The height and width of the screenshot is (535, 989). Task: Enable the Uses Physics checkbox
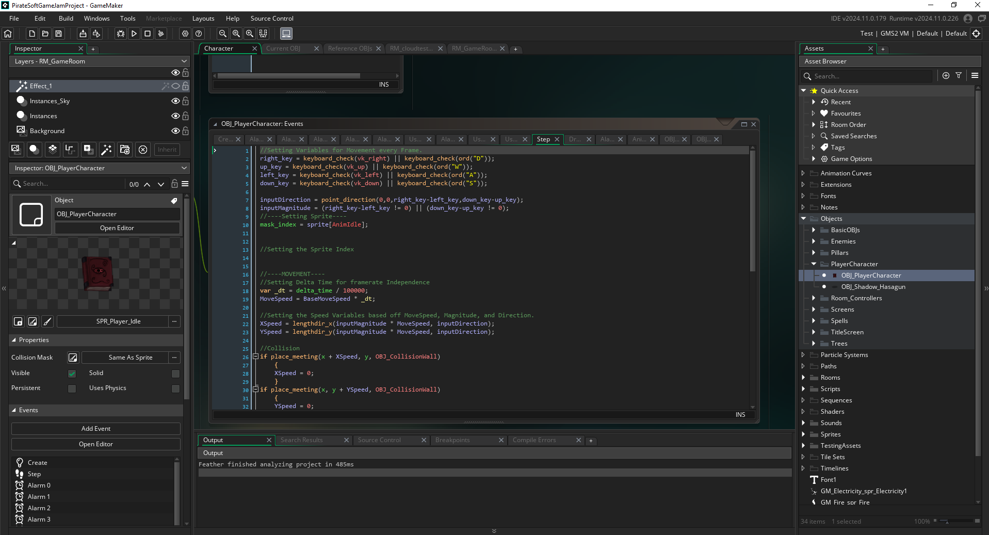[175, 388]
